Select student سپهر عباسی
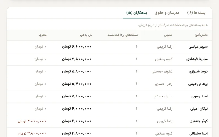The image size is (219, 137). coord(198,47)
